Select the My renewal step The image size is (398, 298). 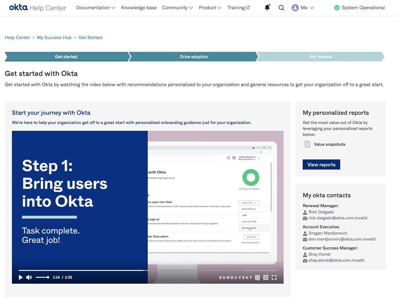tap(321, 57)
